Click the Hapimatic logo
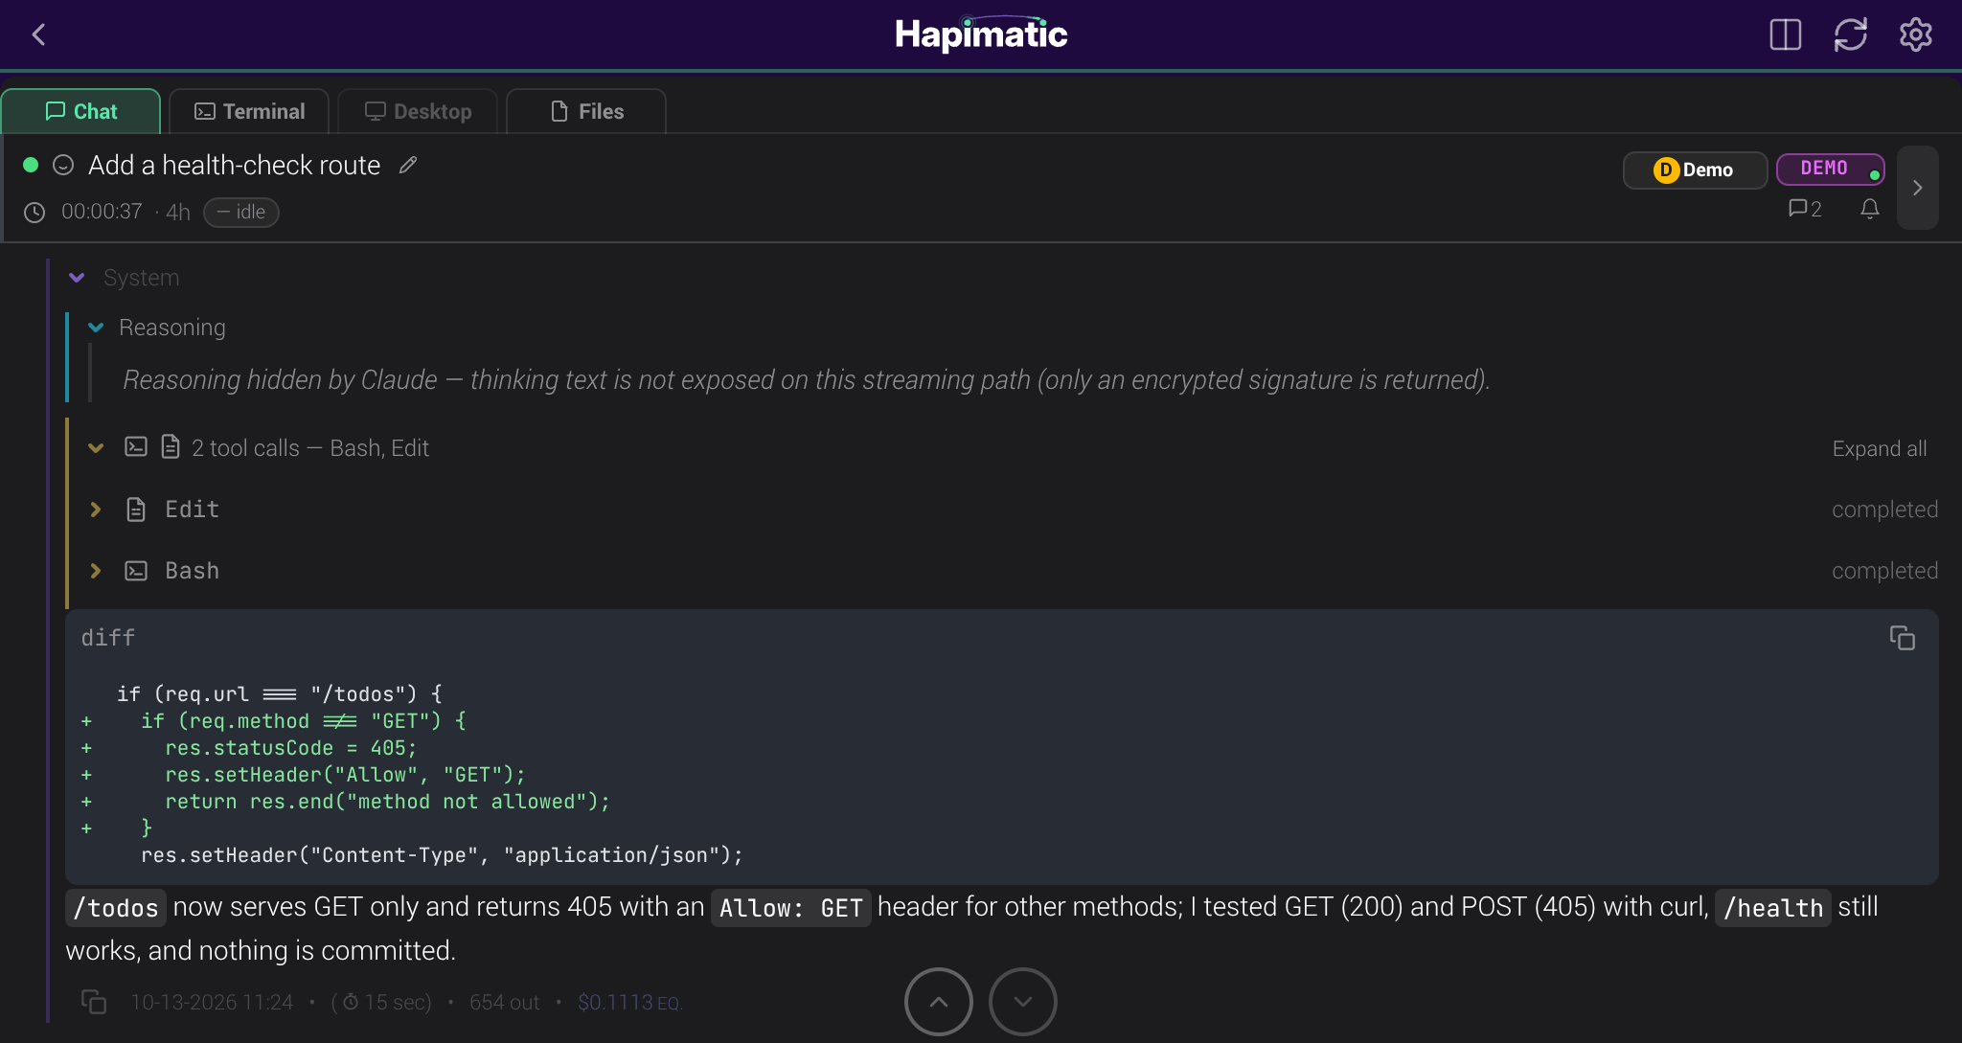The height and width of the screenshot is (1043, 1962). 981,34
